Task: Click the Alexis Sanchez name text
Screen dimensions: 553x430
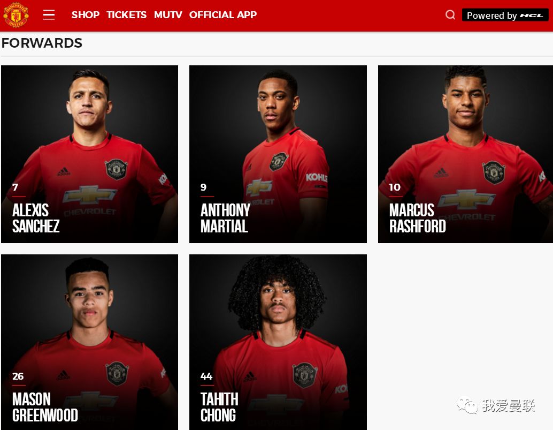Action: pos(36,218)
